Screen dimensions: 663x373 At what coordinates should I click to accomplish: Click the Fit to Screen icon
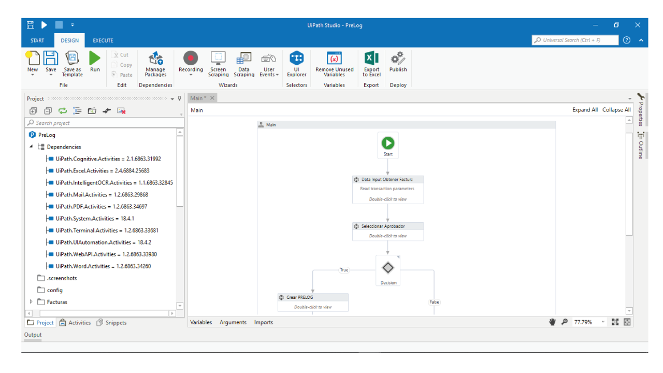click(615, 322)
